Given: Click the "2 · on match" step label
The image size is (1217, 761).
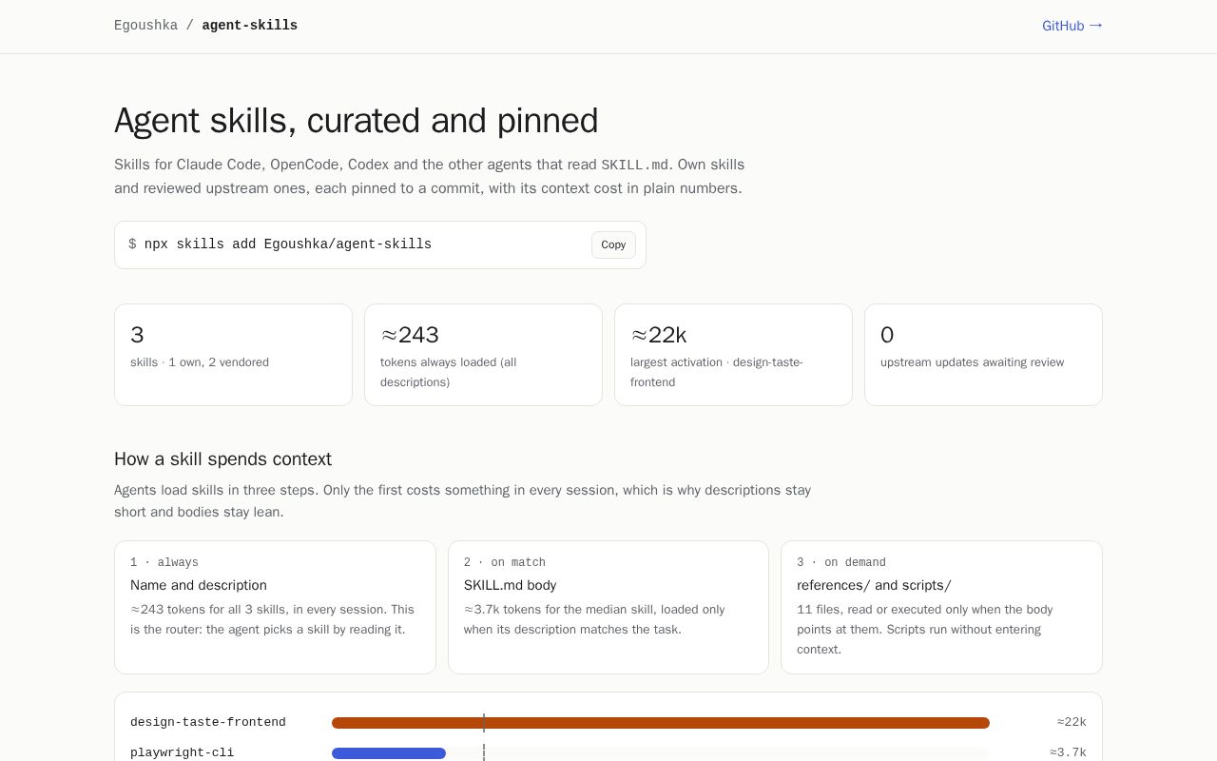Looking at the screenshot, I should pos(505,562).
